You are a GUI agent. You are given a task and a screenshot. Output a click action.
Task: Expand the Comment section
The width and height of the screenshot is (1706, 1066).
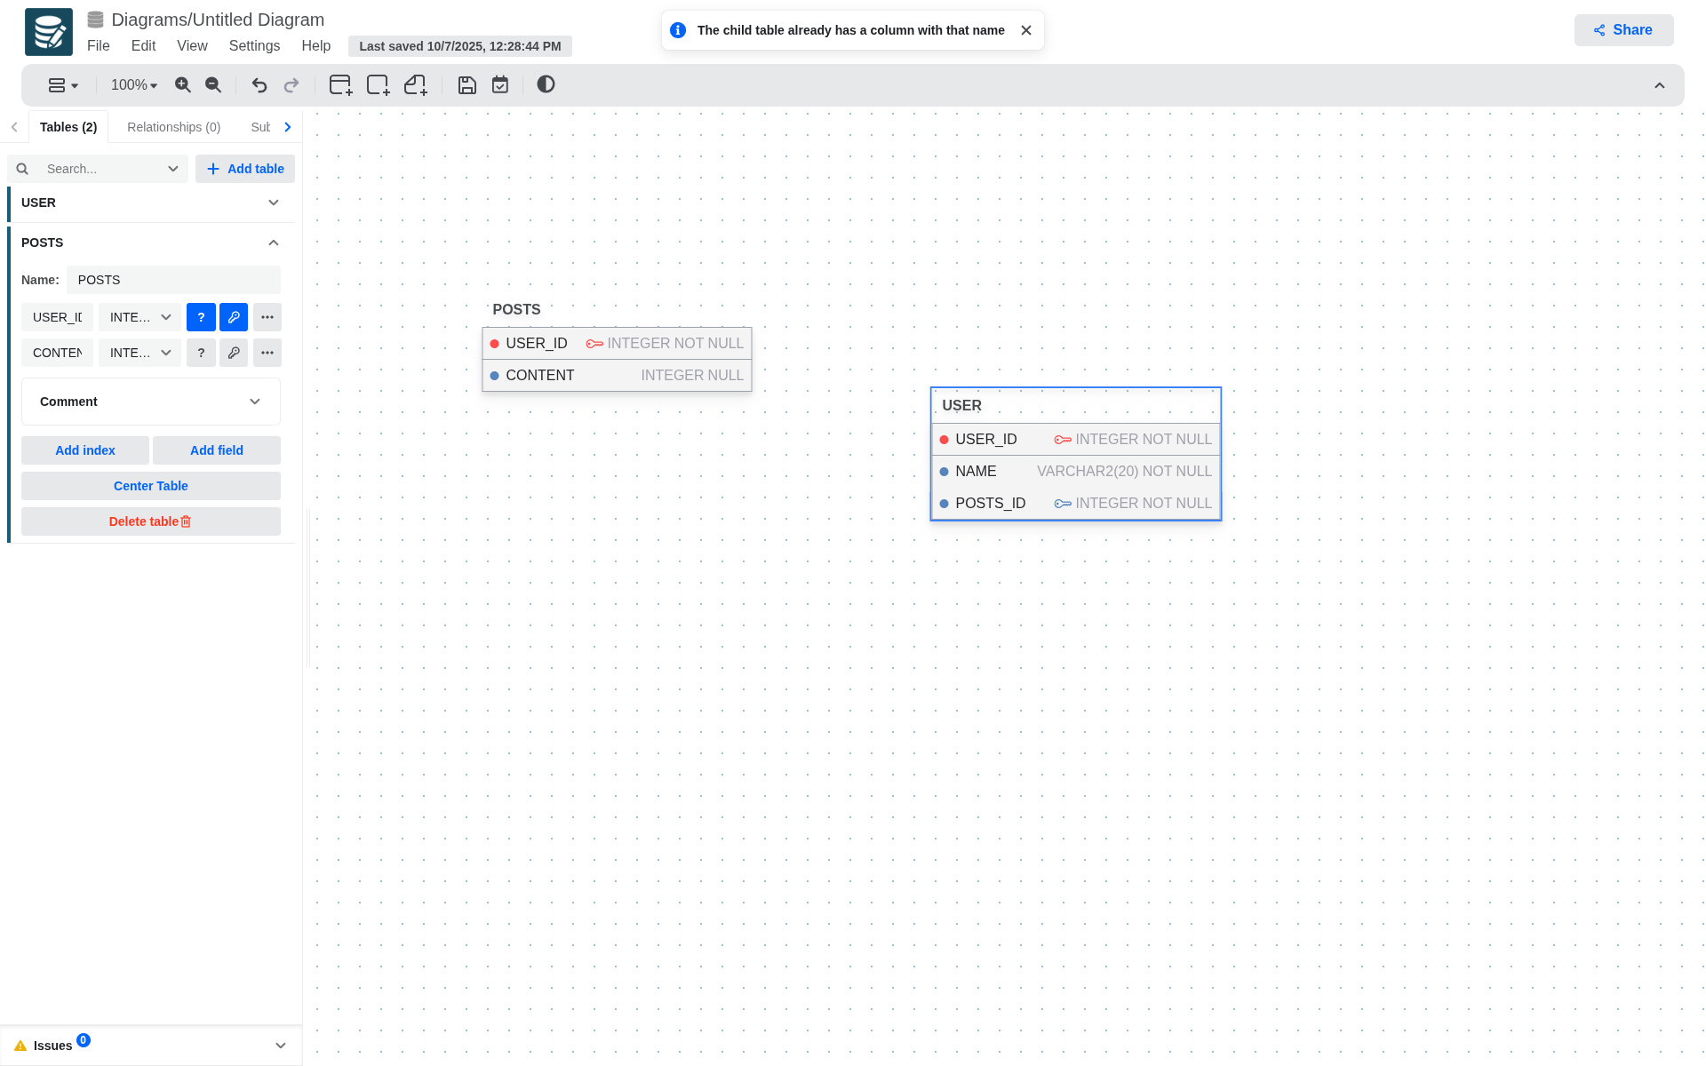[x=151, y=402]
